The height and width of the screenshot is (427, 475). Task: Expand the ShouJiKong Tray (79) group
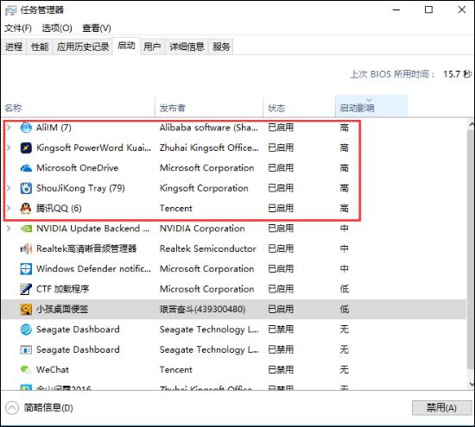click(9, 188)
